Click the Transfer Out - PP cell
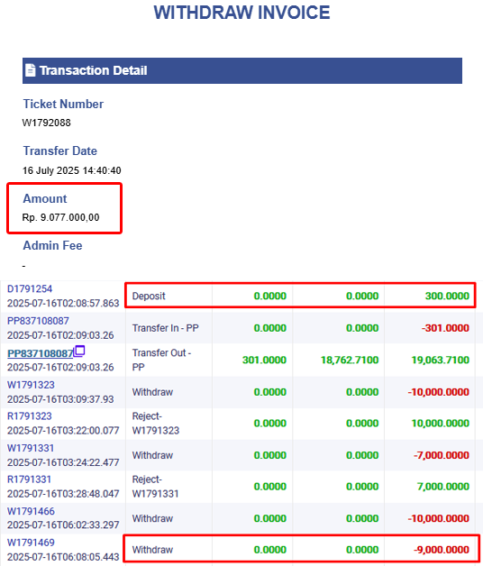This screenshot has width=483, height=566. pyautogui.click(x=161, y=360)
